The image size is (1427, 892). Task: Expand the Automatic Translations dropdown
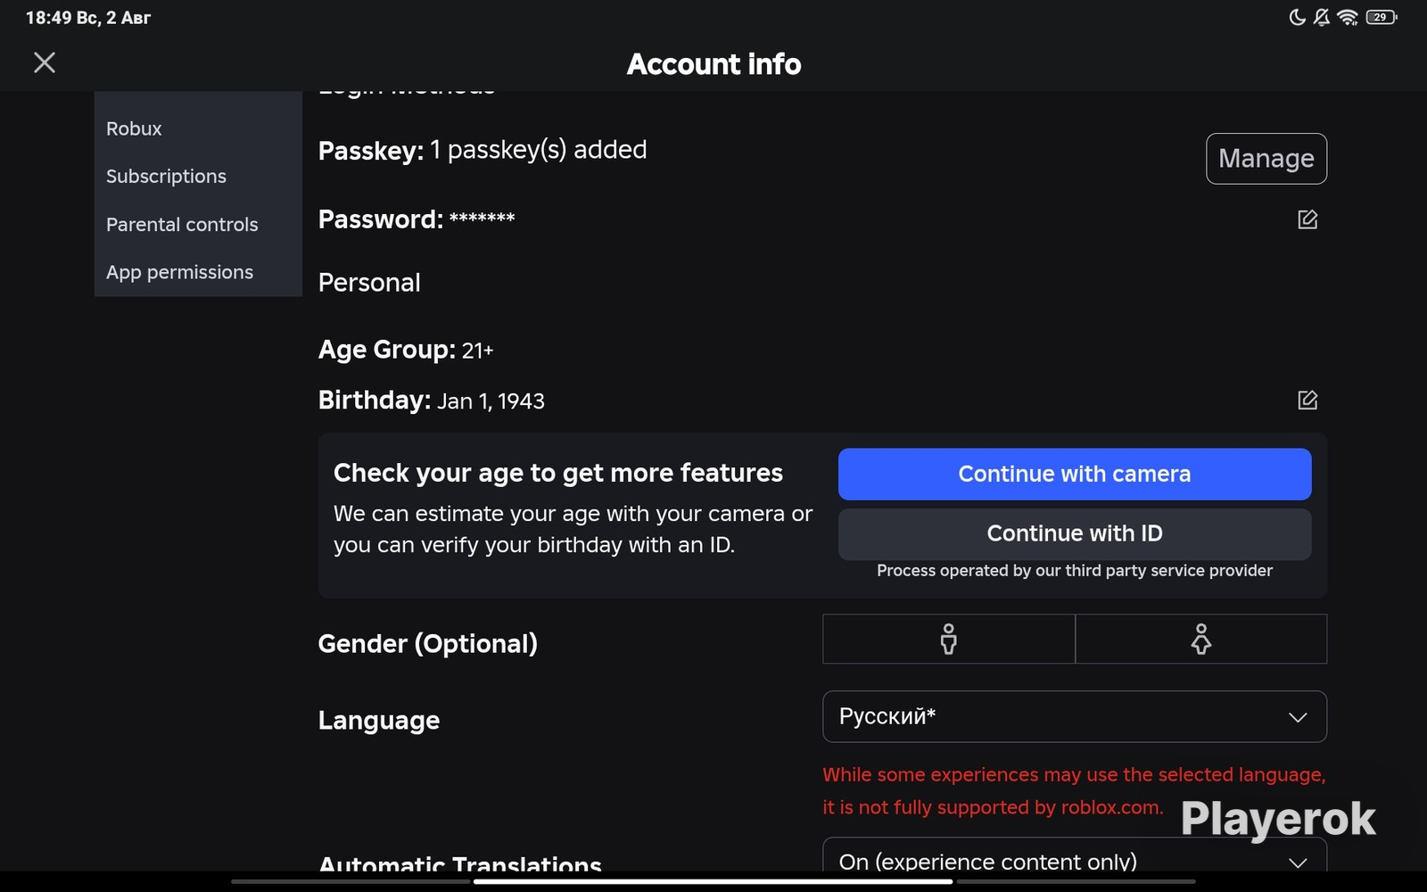(1075, 856)
